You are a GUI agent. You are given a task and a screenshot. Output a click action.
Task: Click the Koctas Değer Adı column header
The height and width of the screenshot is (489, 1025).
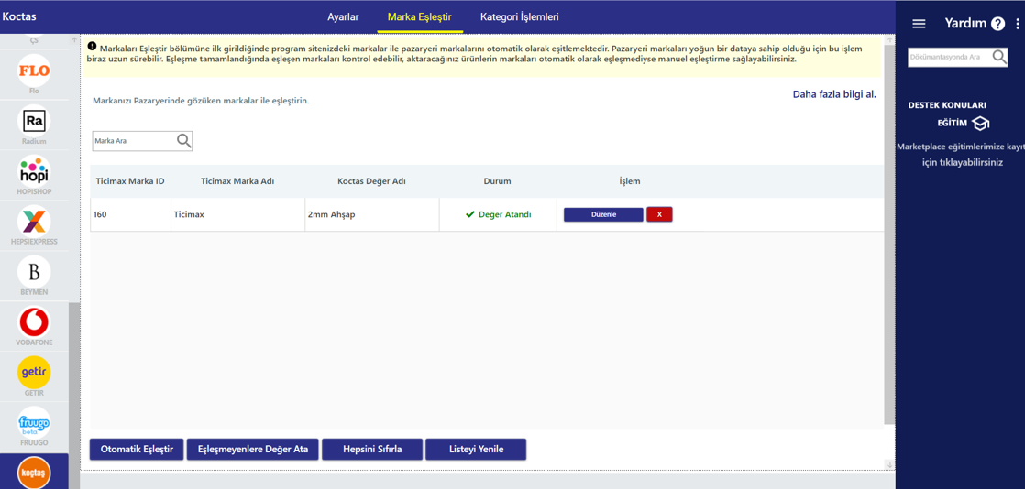[372, 180]
